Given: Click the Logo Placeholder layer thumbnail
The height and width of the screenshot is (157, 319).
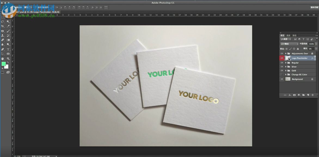Looking at the screenshot, I should click(x=288, y=58).
